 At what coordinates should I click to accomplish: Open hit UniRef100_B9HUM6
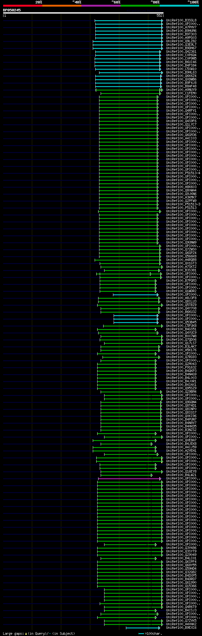pyautogui.click(x=181, y=31)
